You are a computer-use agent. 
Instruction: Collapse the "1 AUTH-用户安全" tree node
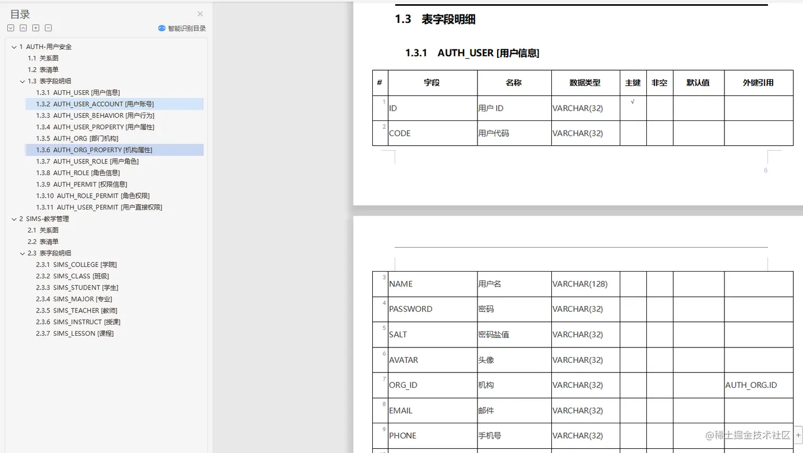[13, 47]
